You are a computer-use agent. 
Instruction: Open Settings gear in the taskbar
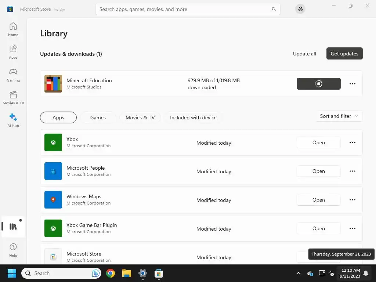pyautogui.click(x=143, y=273)
